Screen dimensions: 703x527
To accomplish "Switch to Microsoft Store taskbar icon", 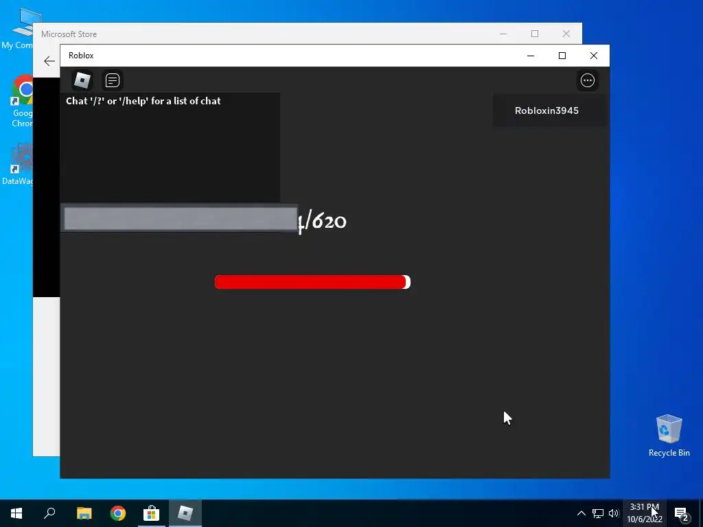I will click(x=152, y=513).
